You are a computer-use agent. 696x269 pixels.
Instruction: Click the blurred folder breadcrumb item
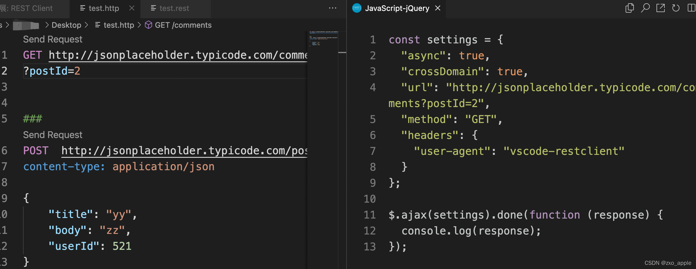click(x=26, y=25)
